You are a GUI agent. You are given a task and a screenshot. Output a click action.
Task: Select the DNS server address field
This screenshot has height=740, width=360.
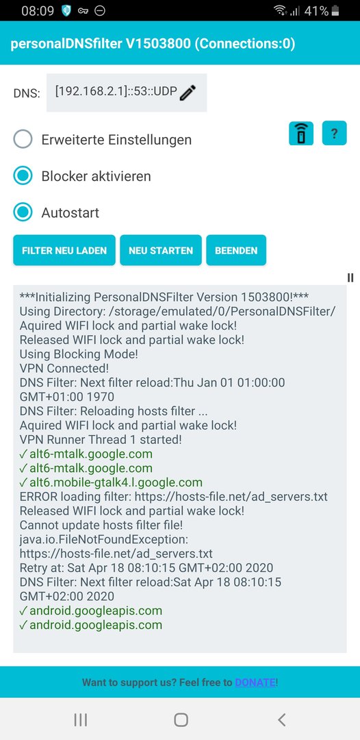(127, 92)
